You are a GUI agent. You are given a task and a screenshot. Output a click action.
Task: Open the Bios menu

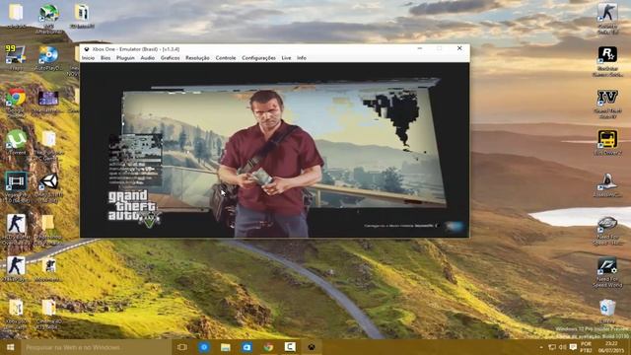pyautogui.click(x=105, y=58)
